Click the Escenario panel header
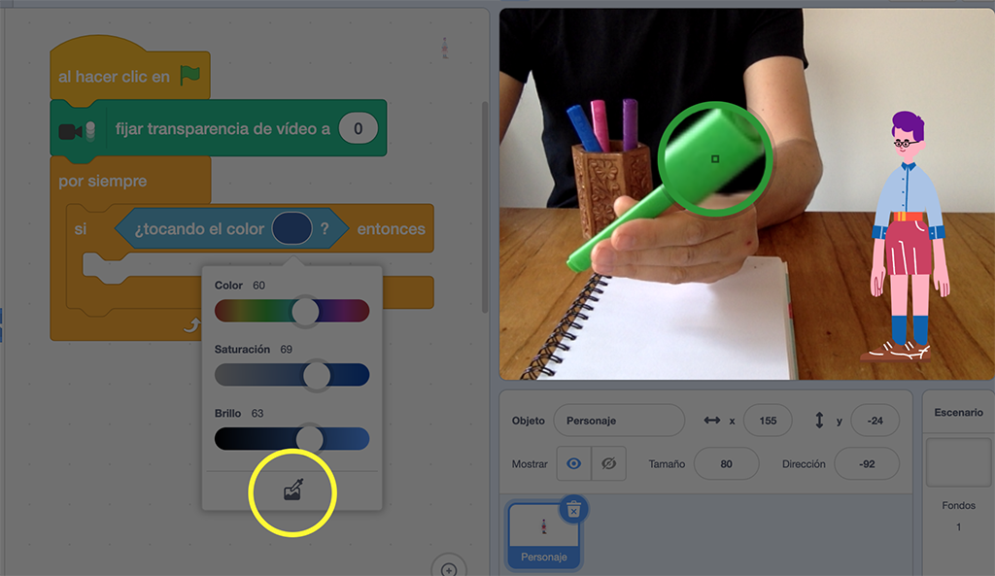 pos(958,413)
